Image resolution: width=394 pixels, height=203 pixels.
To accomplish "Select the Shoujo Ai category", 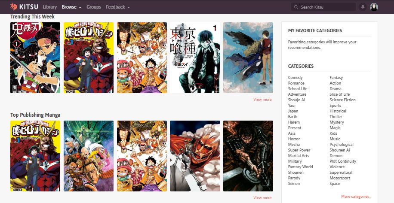I will [x=296, y=100].
